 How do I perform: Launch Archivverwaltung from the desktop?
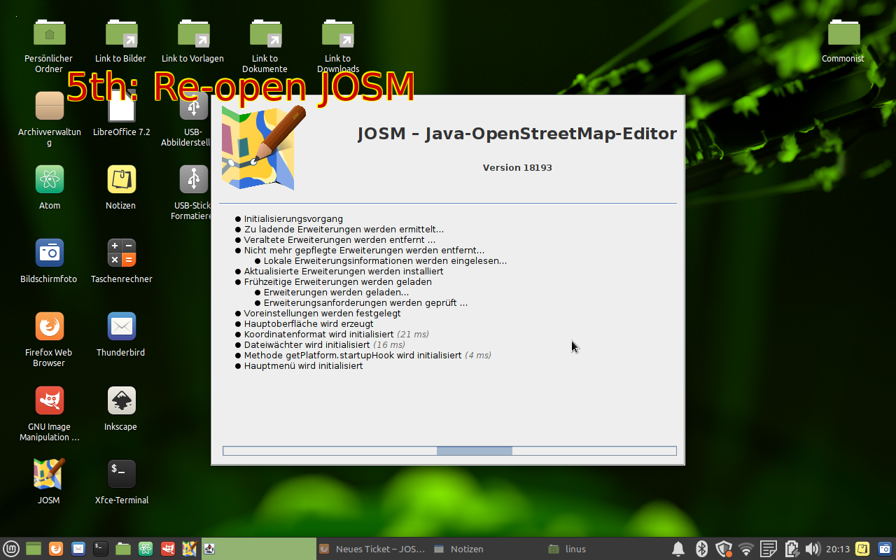pyautogui.click(x=50, y=106)
